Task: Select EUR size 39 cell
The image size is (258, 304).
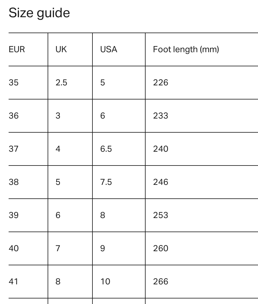Action: [14, 215]
